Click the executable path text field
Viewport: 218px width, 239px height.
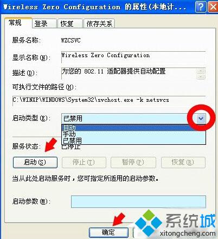coord(109,101)
